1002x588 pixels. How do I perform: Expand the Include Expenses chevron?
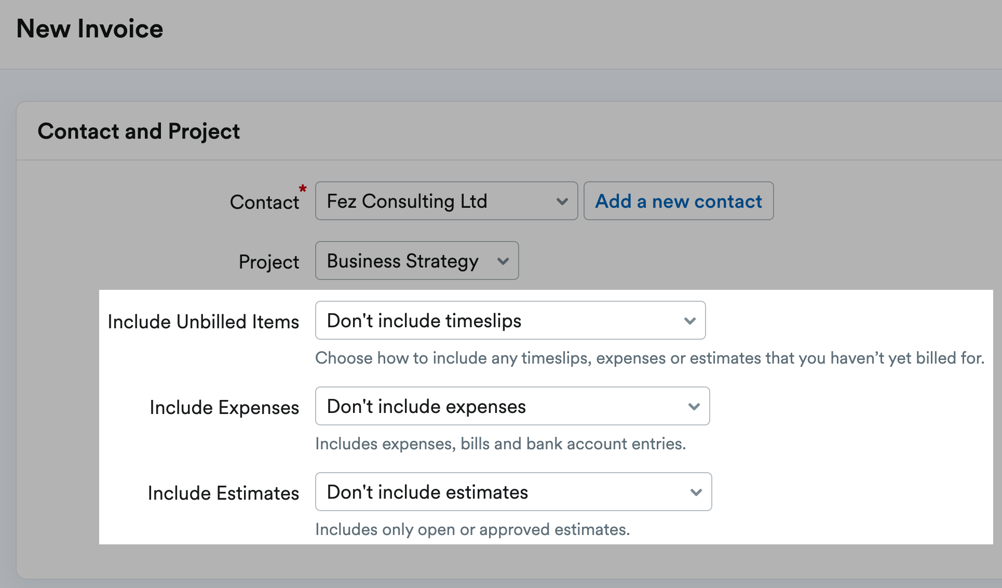(695, 406)
